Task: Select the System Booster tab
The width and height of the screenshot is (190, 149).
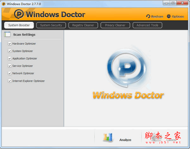Action: [x=19, y=25]
